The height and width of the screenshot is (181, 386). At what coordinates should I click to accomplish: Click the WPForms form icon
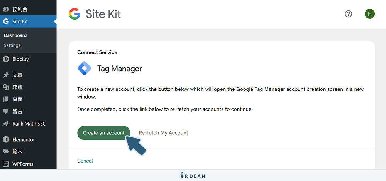click(6, 164)
